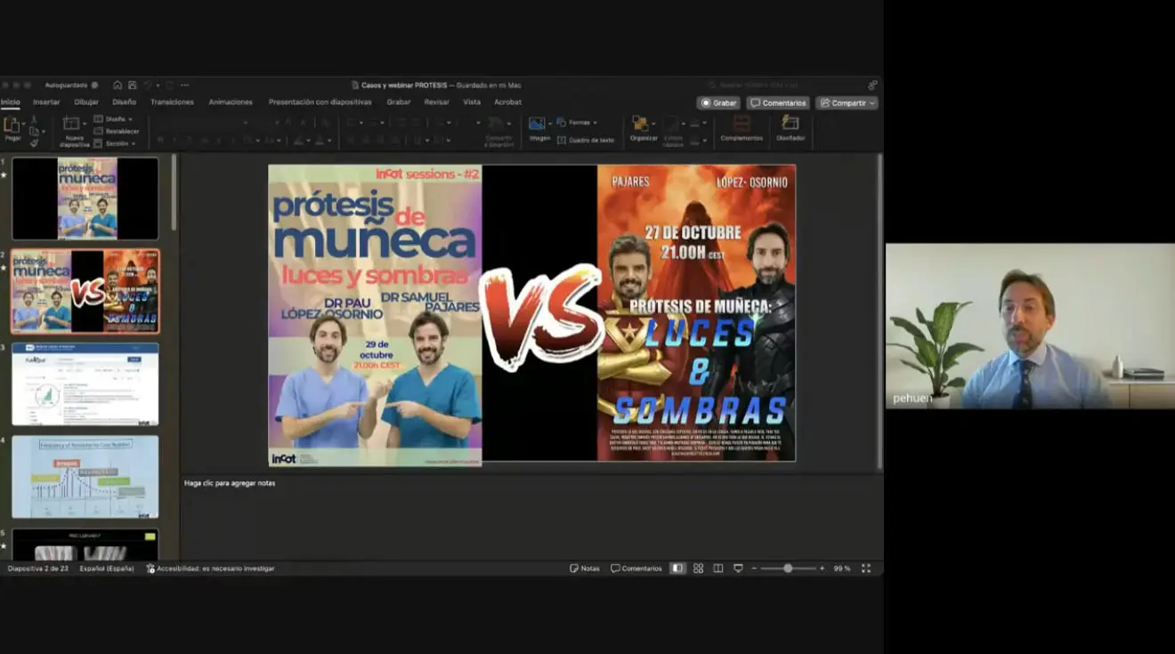Start slideshow from status bar icon
Screen dimensions: 1175x654
[738, 569]
